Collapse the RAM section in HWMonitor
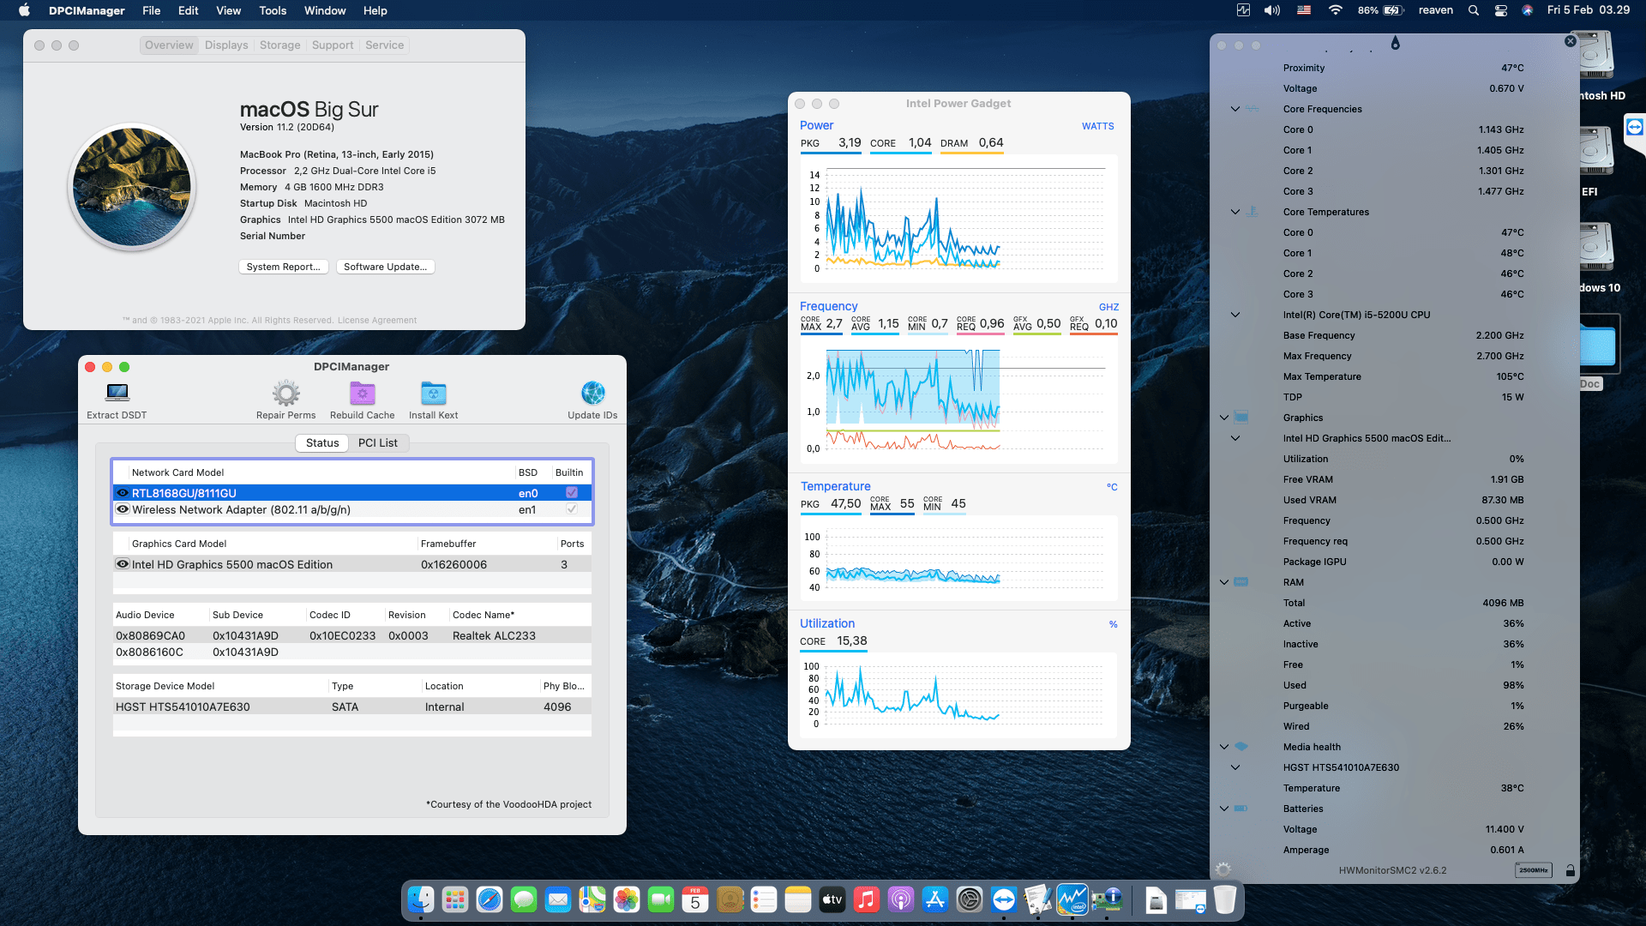Image resolution: width=1646 pixels, height=926 pixels. pyautogui.click(x=1224, y=582)
